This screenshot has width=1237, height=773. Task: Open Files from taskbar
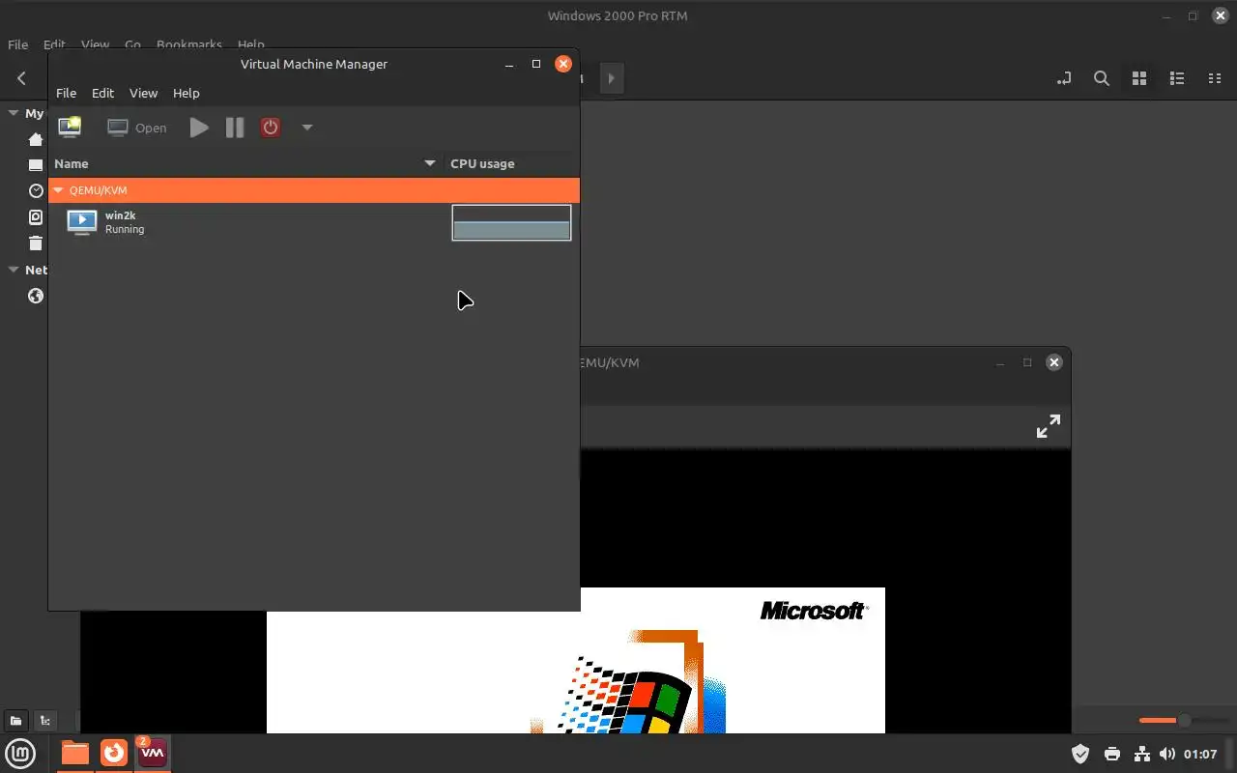pyautogui.click(x=75, y=753)
